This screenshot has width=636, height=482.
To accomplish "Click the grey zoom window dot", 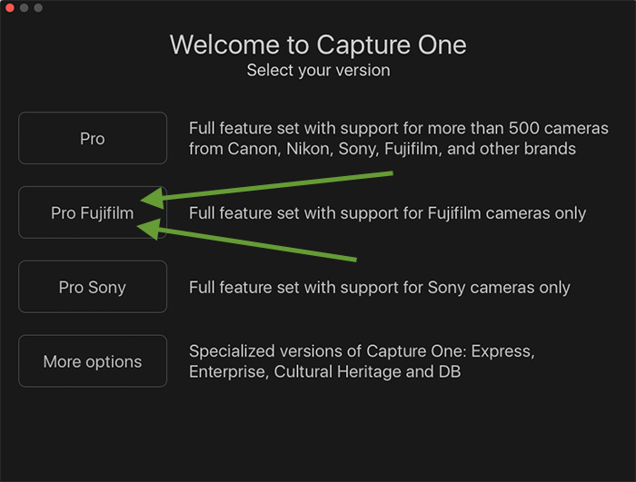I will 38,7.
